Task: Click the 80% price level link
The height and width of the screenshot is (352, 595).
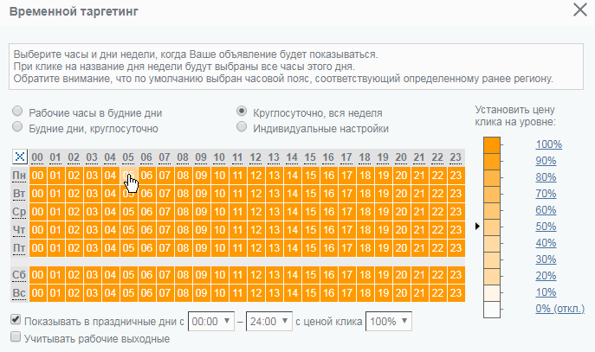Action: tap(546, 177)
